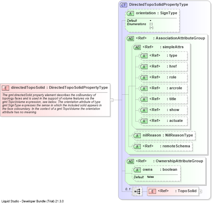Click the A icon of the show attribute
The height and width of the screenshot is (203, 212).
click(x=144, y=110)
